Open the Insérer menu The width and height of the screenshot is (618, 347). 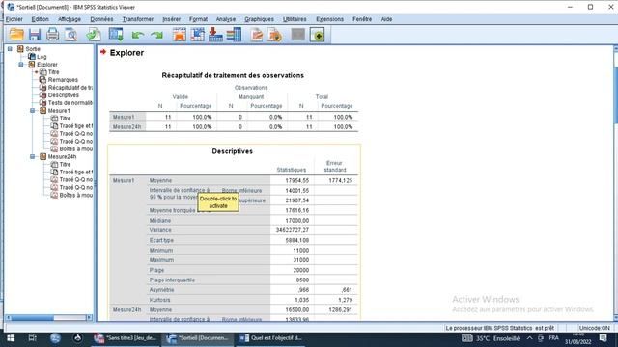pos(172,19)
